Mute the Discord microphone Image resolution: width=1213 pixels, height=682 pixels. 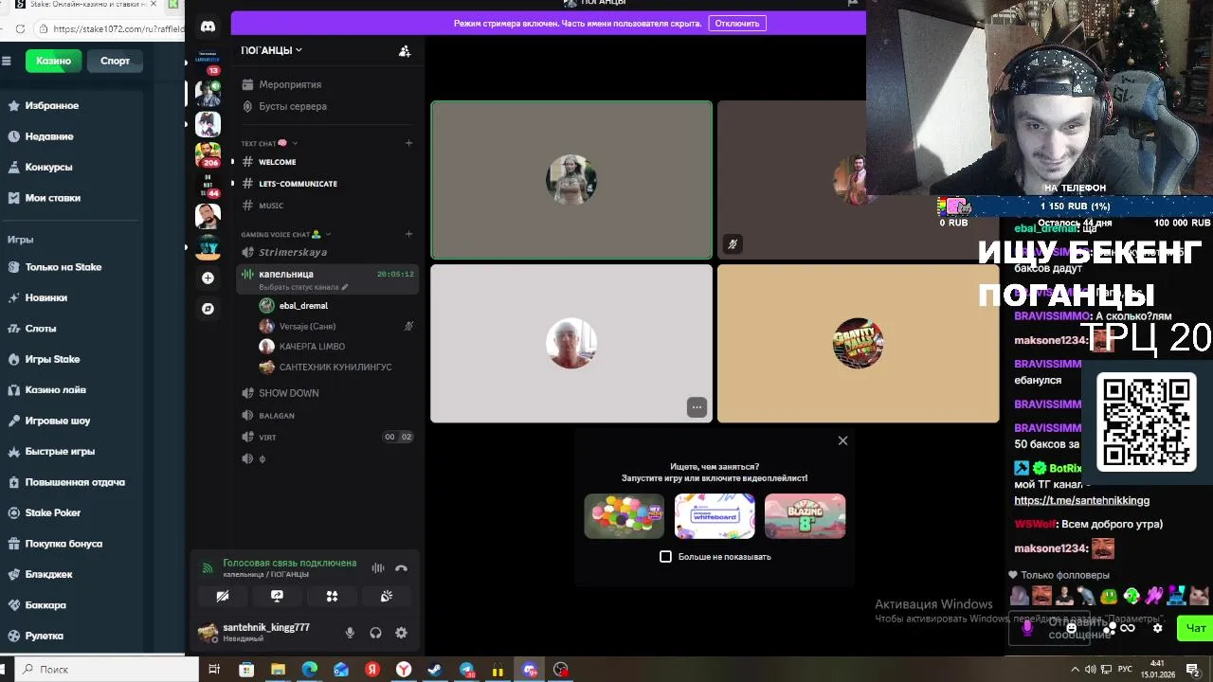click(x=351, y=633)
